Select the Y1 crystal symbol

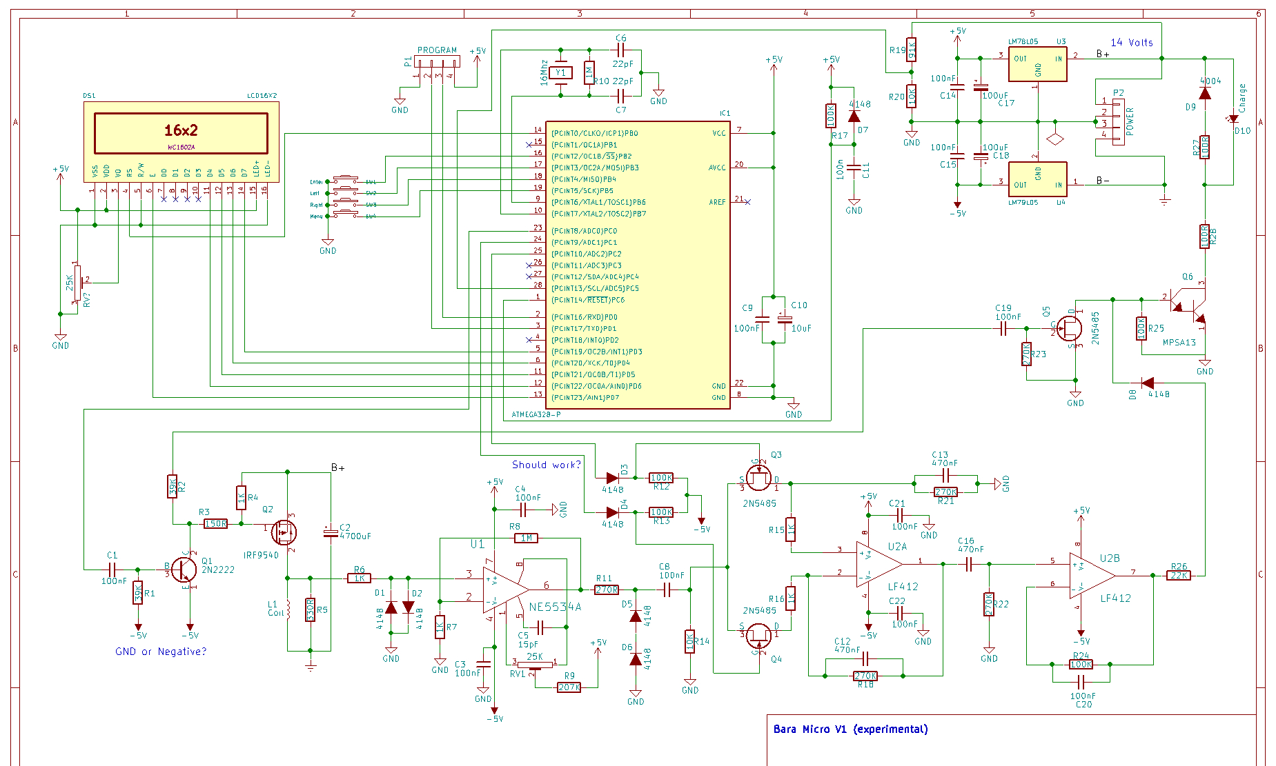tap(561, 72)
